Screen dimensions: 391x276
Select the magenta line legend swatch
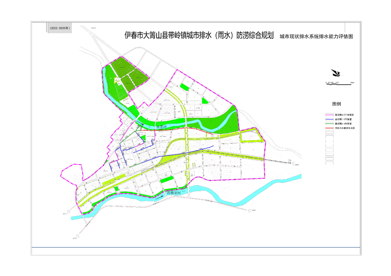click(x=329, y=115)
